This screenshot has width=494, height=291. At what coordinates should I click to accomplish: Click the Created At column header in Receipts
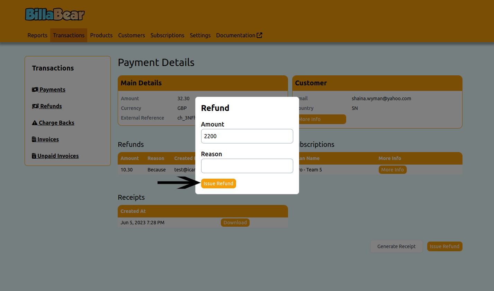tap(133, 211)
